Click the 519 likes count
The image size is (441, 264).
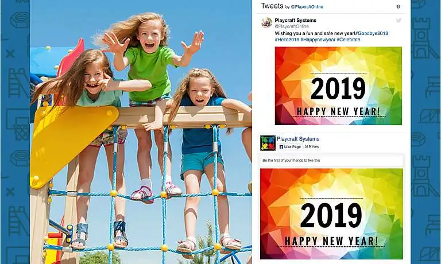pos(312,147)
